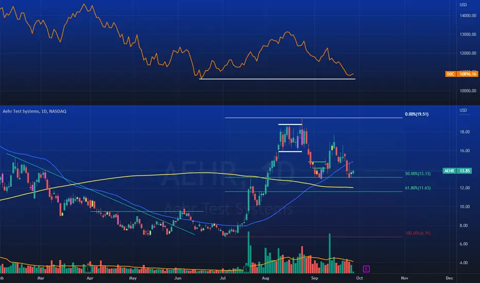
Task: Click the 6.00 price axis value
Action: tap(465, 244)
